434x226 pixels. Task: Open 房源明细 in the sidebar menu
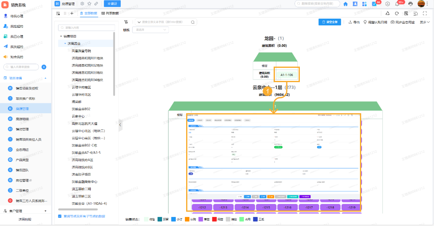(22, 119)
